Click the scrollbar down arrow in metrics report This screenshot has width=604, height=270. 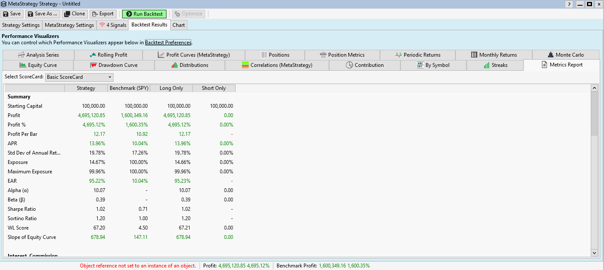(594, 253)
